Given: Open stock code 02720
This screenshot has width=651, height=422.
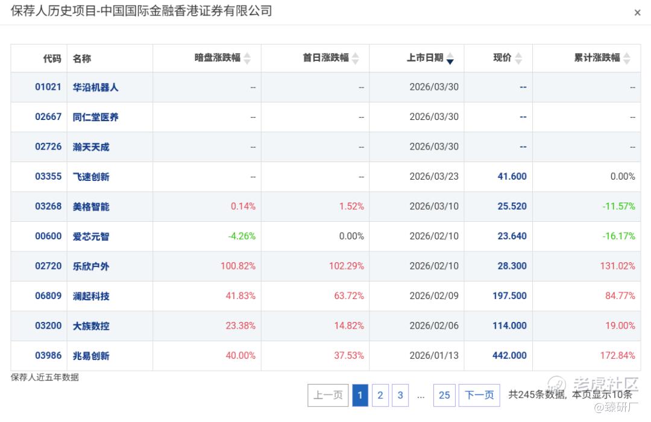Looking at the screenshot, I should click(48, 266).
